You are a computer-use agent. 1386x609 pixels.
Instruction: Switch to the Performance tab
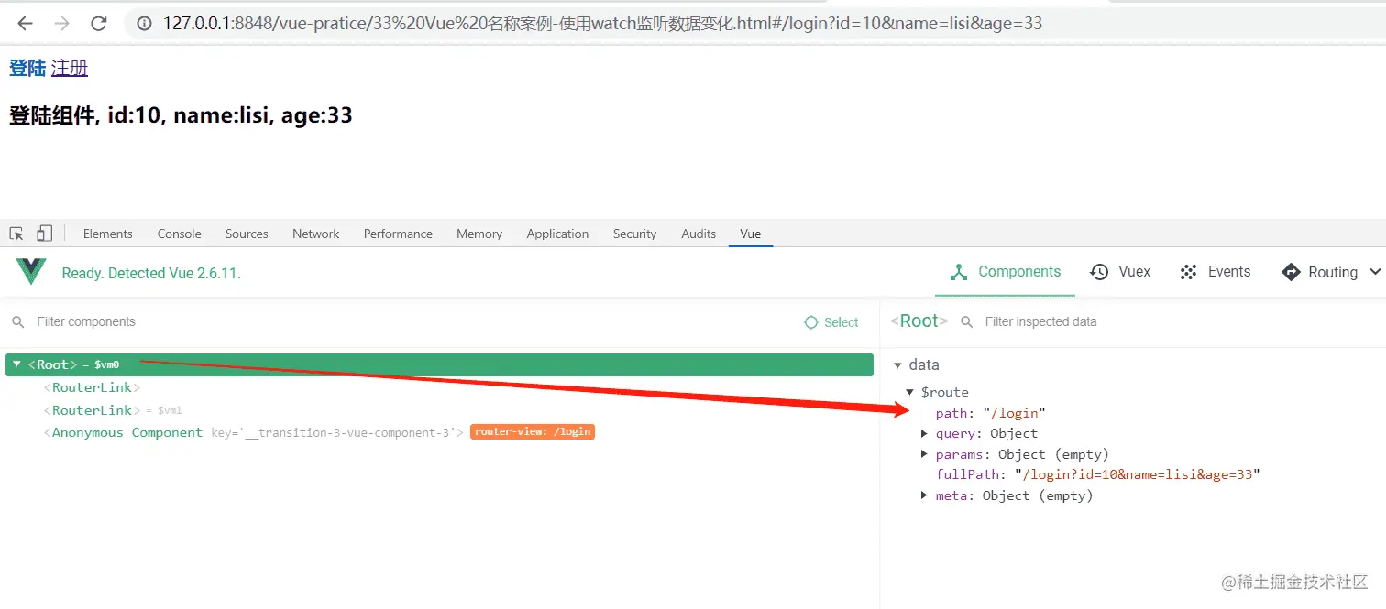pos(398,234)
